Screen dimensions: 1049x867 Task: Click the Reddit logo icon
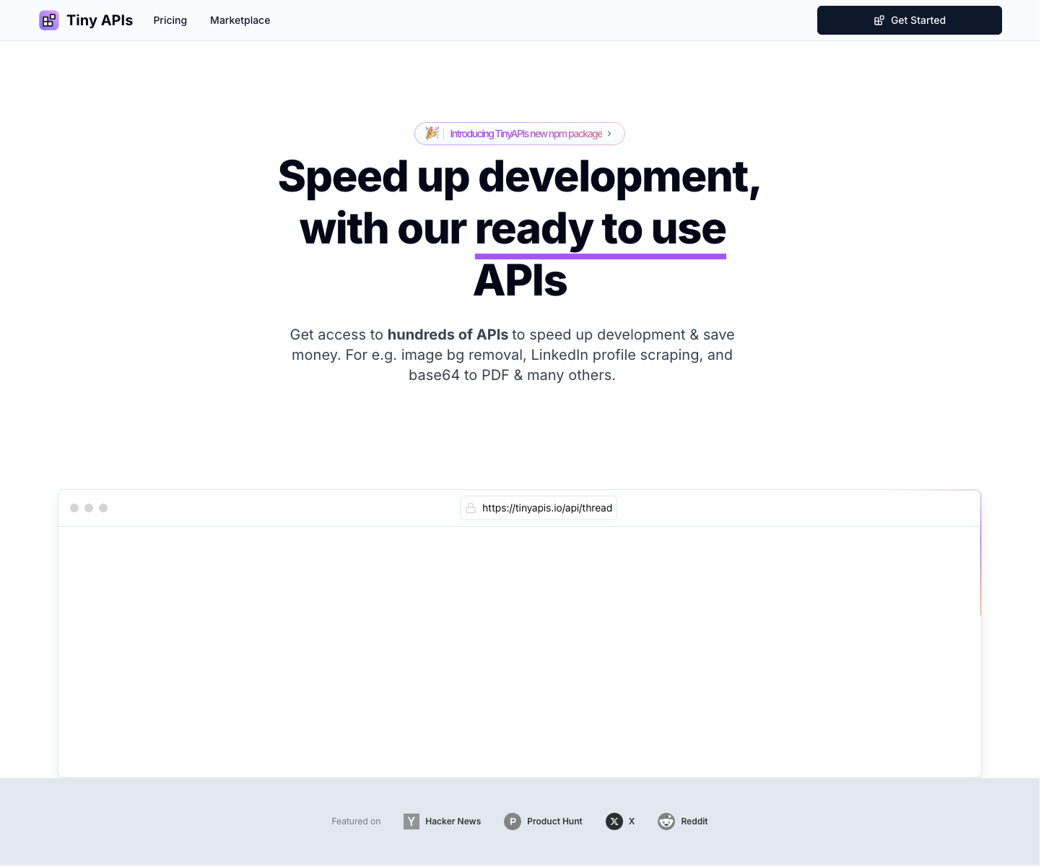pyautogui.click(x=666, y=821)
